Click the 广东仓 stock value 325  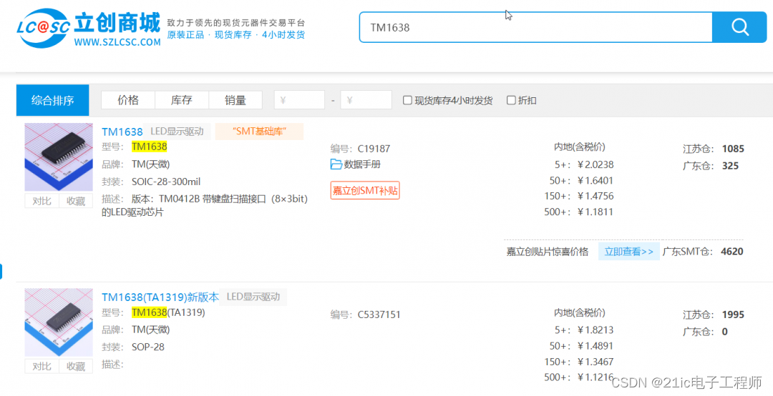coord(731,166)
